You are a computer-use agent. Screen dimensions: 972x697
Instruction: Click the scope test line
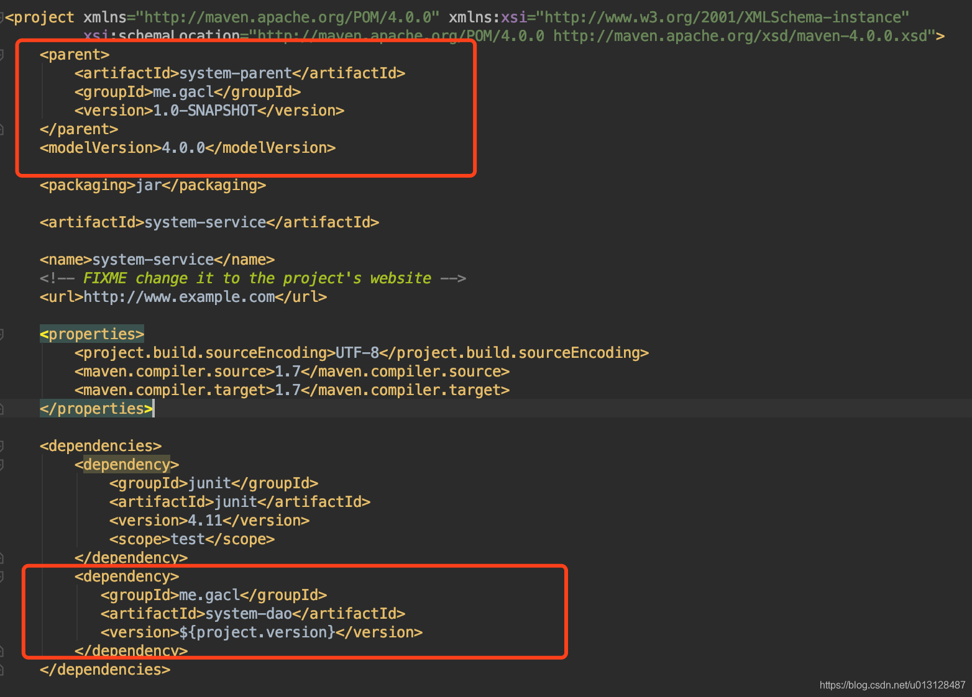pos(192,539)
